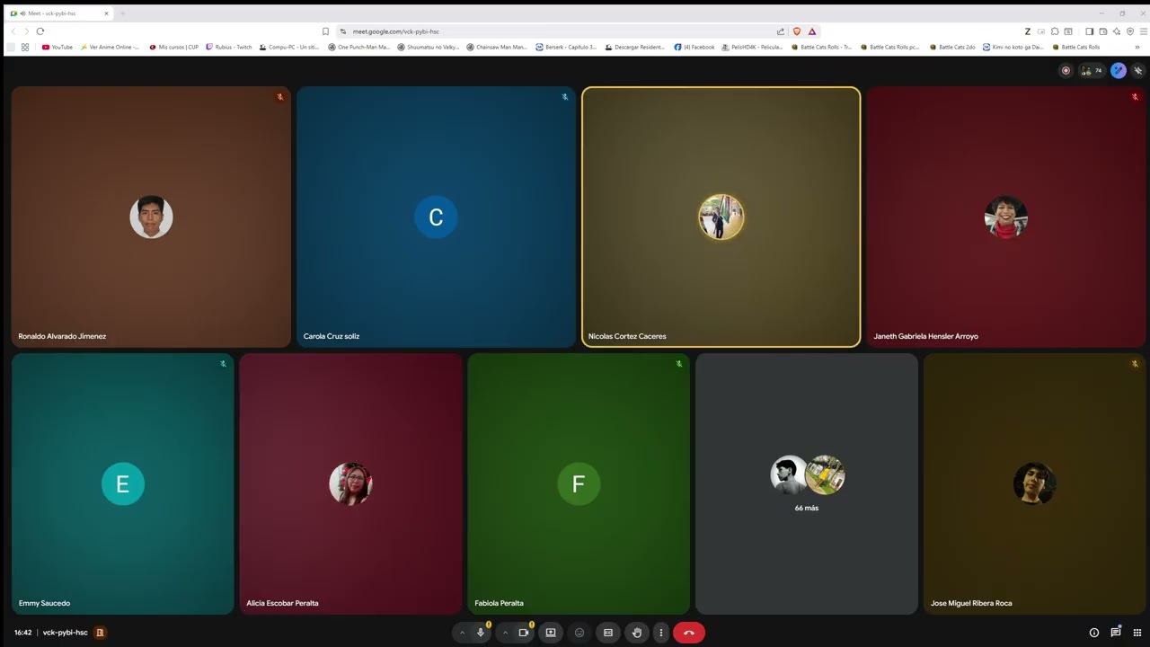Click the orange icon next to meeting code
The width and height of the screenshot is (1150, 647).
coord(100,633)
